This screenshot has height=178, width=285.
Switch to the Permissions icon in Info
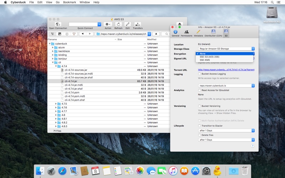186,32
